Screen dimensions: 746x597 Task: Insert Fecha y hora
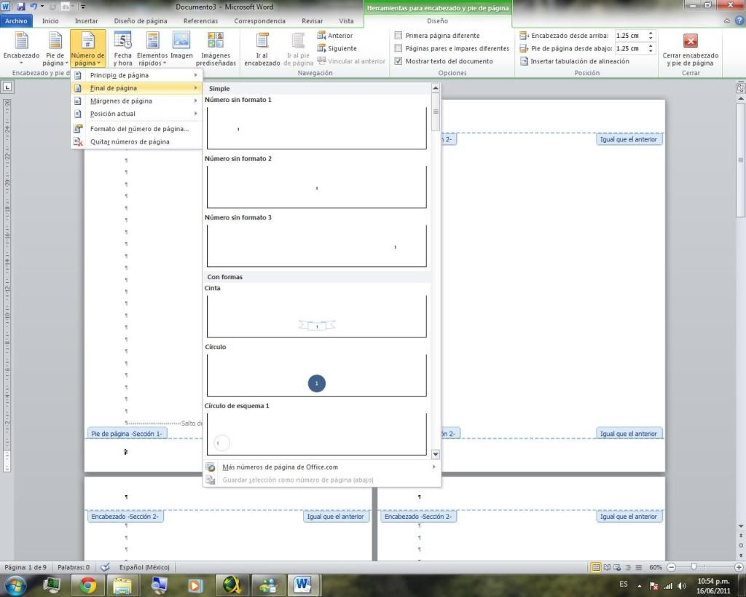tap(122, 49)
